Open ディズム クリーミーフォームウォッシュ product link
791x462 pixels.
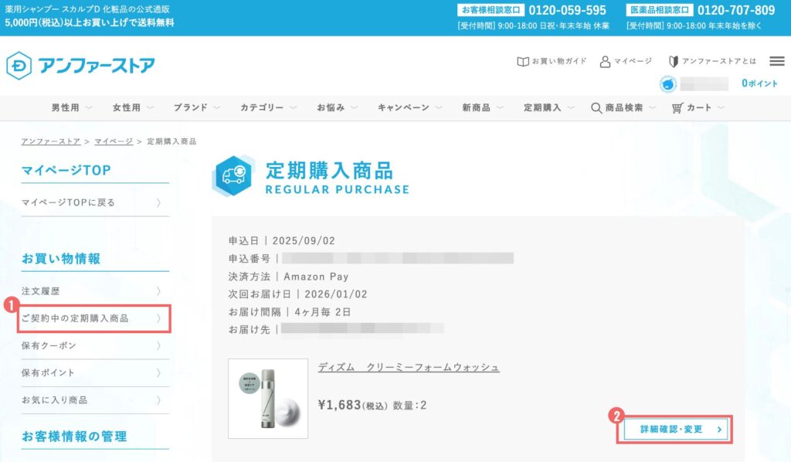pos(409,367)
